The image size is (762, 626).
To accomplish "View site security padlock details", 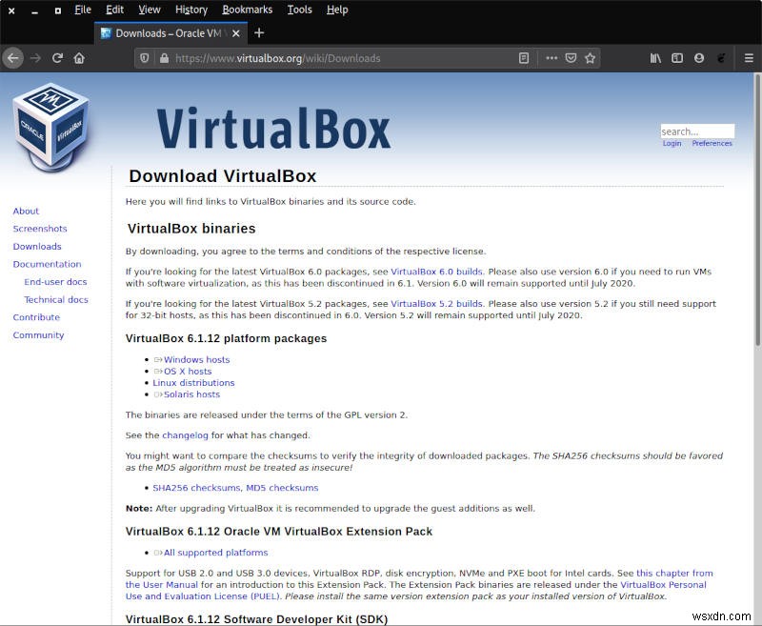I will 164,58.
